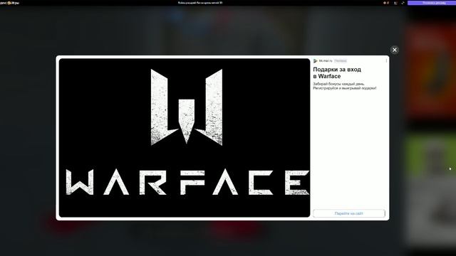This screenshot has width=456, height=256.
Task: Click the purple disable-ads button in top bar
Action: pos(432,3)
